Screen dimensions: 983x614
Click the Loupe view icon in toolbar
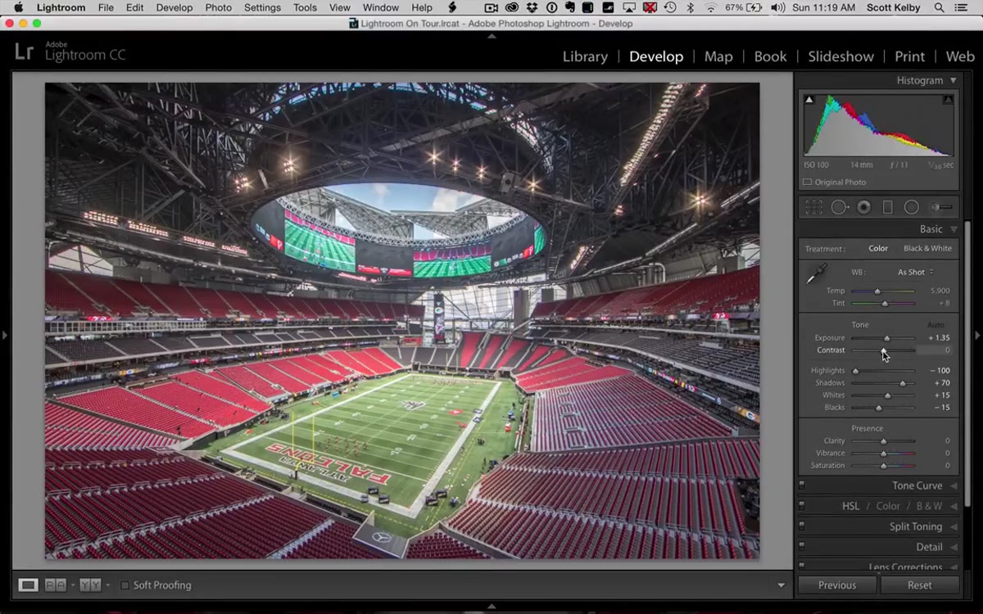29,585
